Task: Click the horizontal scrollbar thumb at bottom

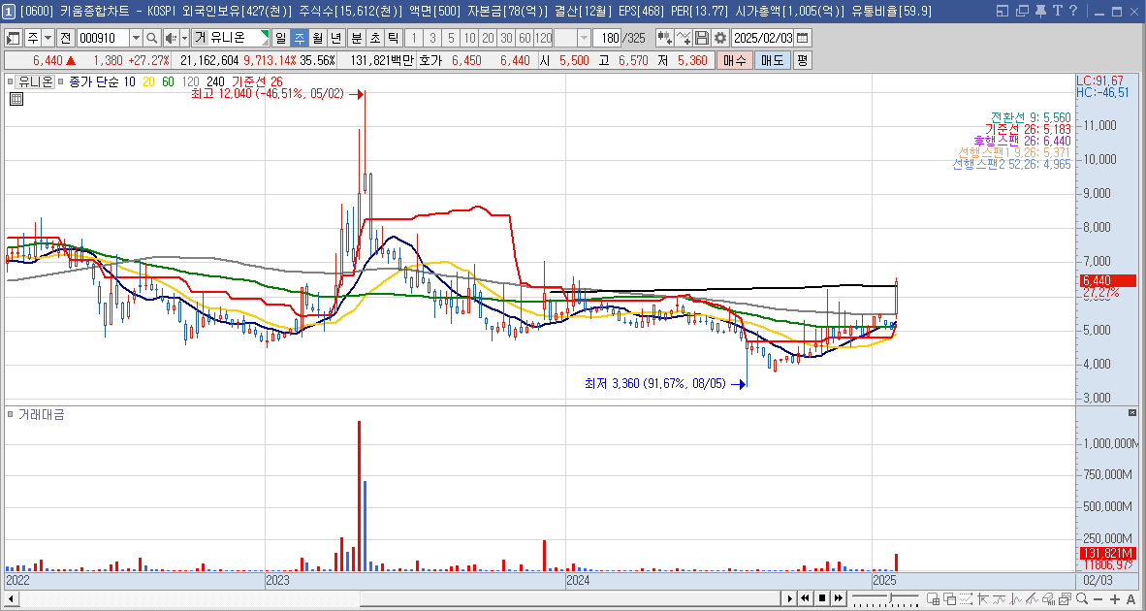Action: [x=570, y=599]
